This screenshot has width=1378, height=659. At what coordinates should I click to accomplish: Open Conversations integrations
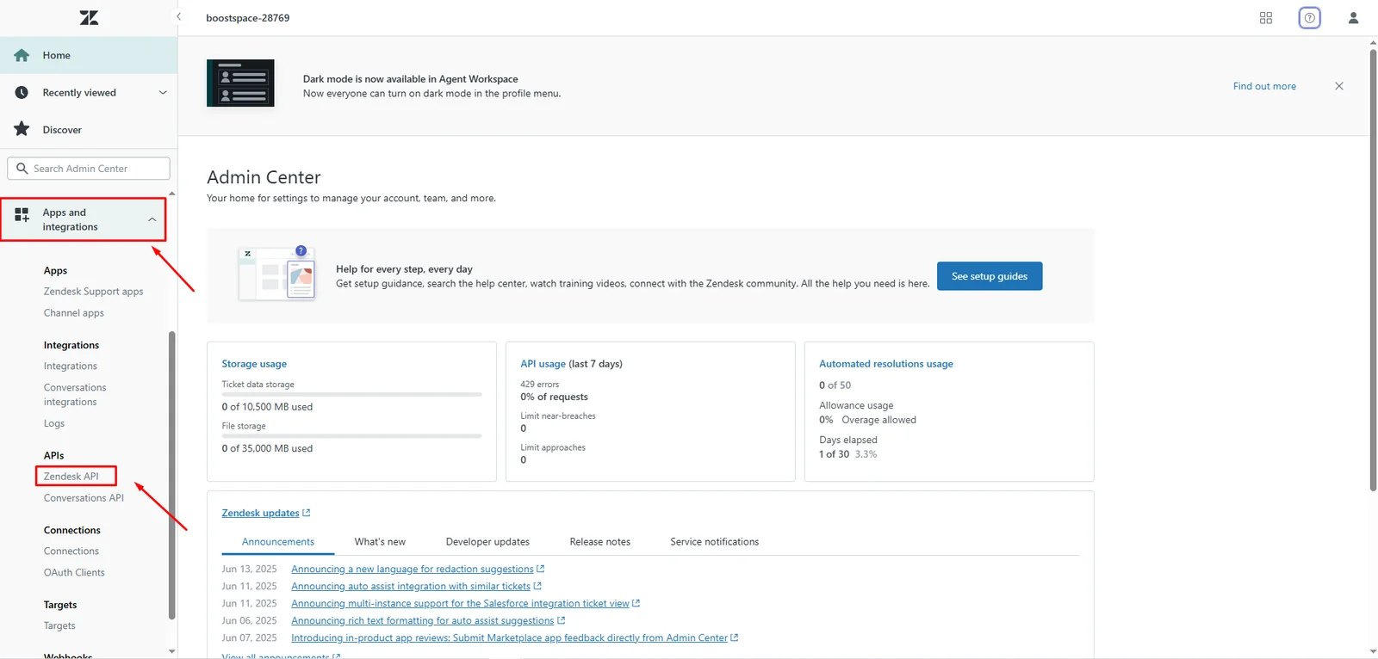click(75, 395)
